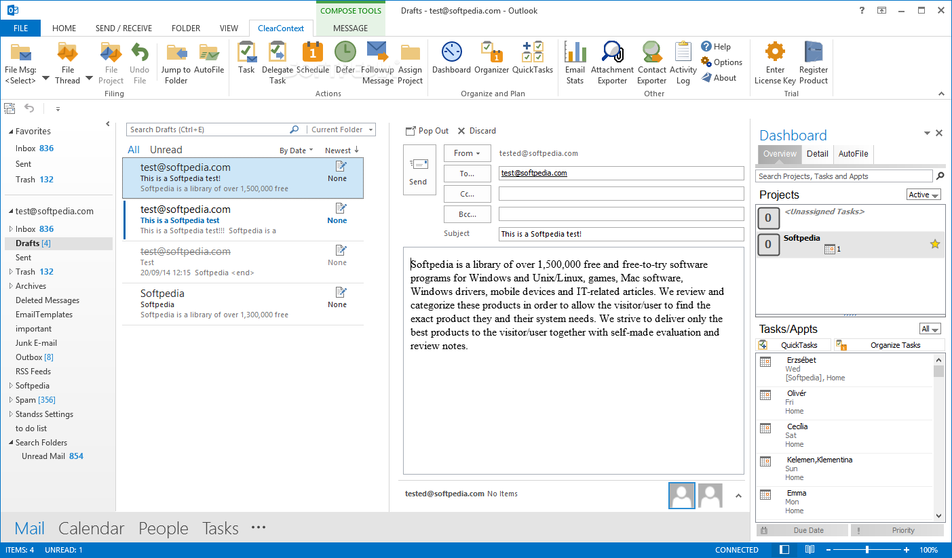Open the Tasks/Appts All filter dropdown
This screenshot has height=558, width=952.
coord(930,329)
